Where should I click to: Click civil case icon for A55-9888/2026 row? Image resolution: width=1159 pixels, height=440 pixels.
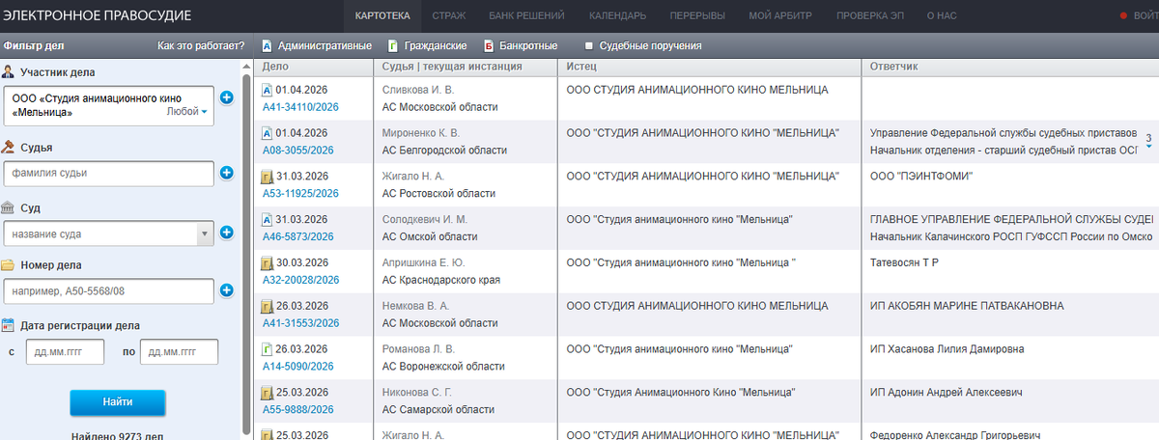pos(268,392)
